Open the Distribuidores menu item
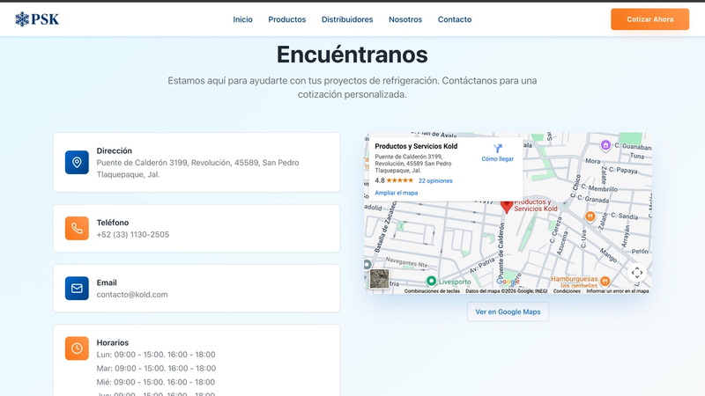 click(x=347, y=19)
